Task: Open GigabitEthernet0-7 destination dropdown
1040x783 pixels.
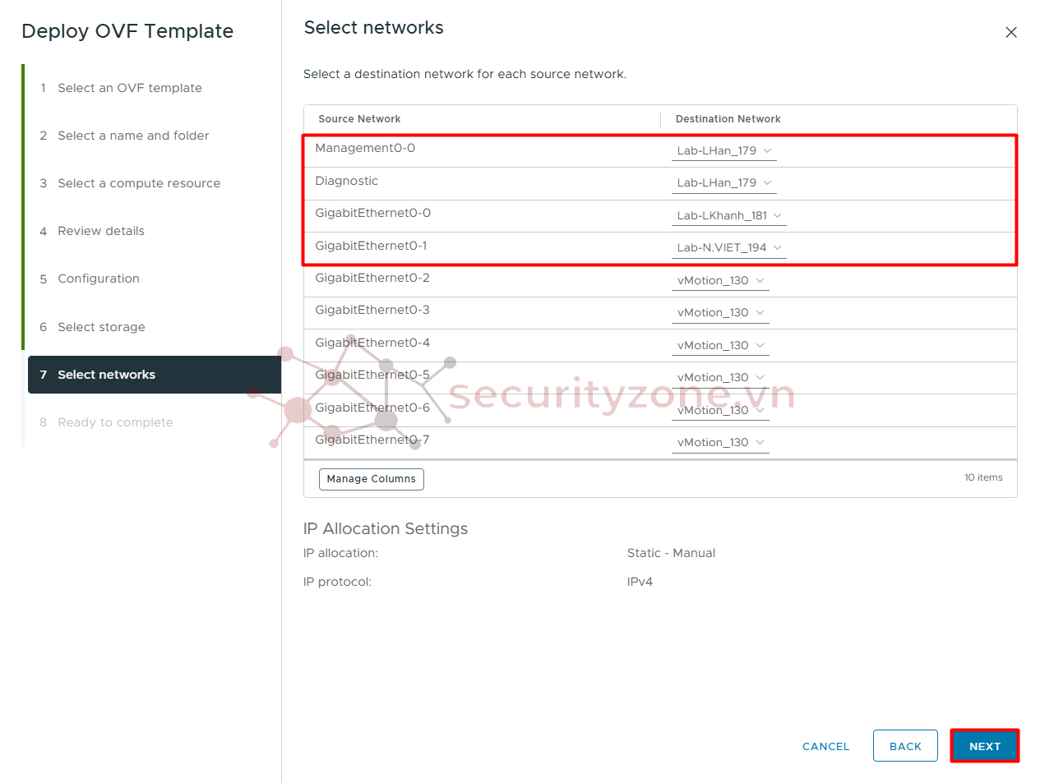Action: [x=720, y=442]
